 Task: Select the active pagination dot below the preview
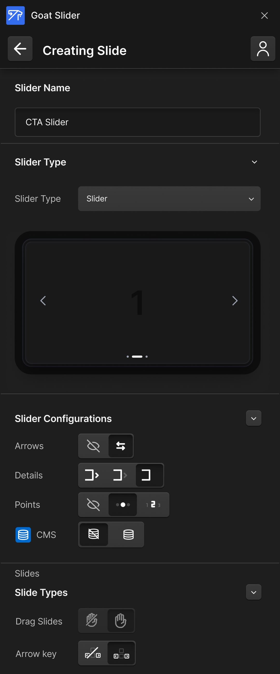137,356
